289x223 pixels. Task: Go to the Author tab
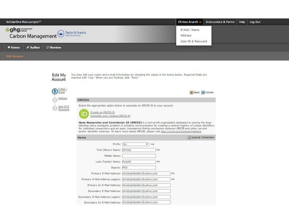[x=33, y=48]
